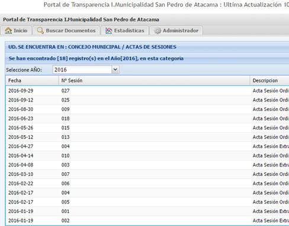Screen dimensions: 289x226
Task: Open the Buscar Documentos tab
Action: coord(66,31)
